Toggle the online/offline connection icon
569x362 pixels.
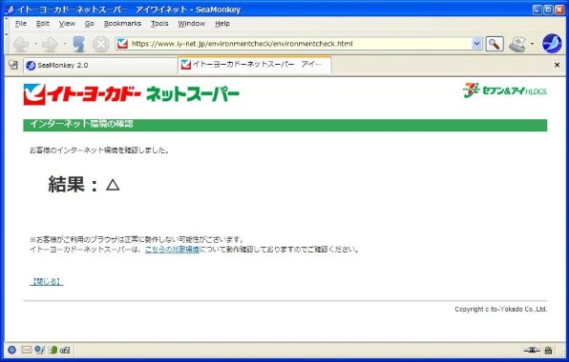(x=532, y=350)
